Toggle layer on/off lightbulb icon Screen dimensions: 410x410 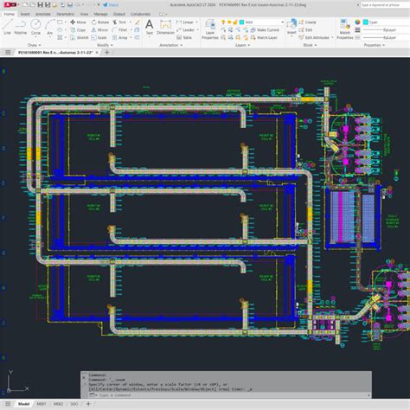[223, 22]
